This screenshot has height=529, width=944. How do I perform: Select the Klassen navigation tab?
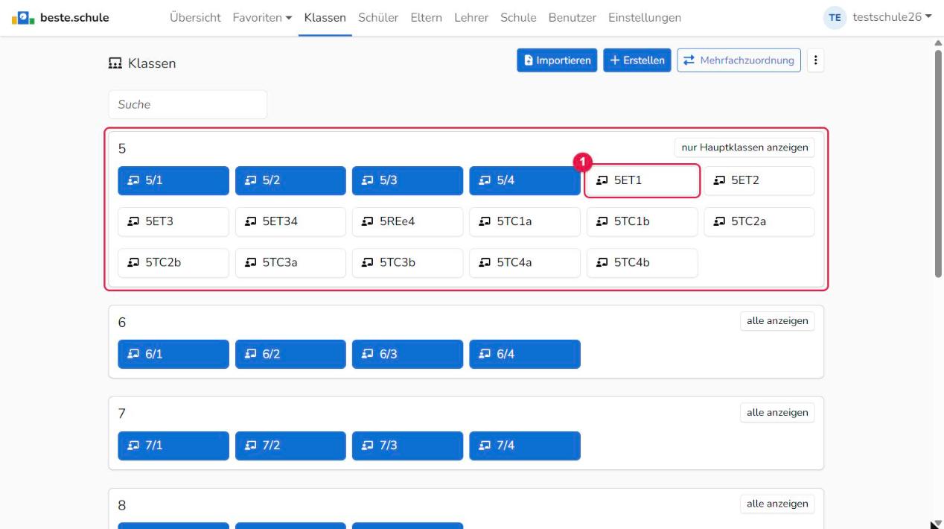(x=325, y=17)
